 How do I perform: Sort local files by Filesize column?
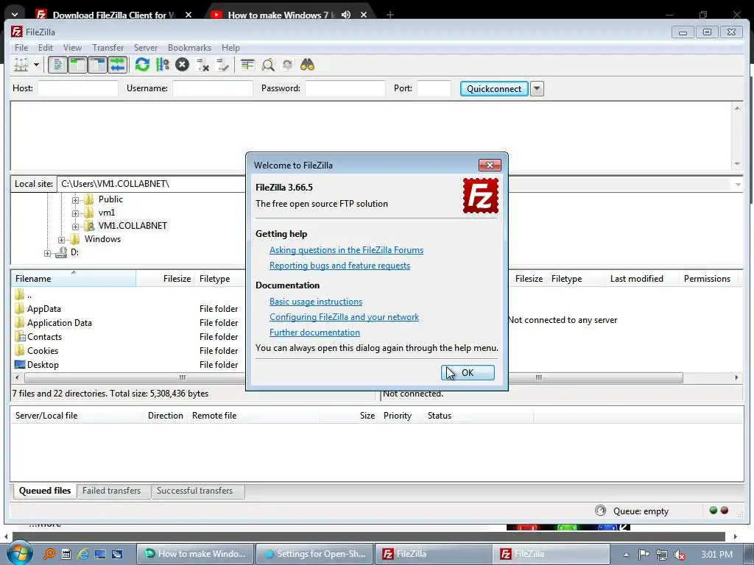click(165, 279)
